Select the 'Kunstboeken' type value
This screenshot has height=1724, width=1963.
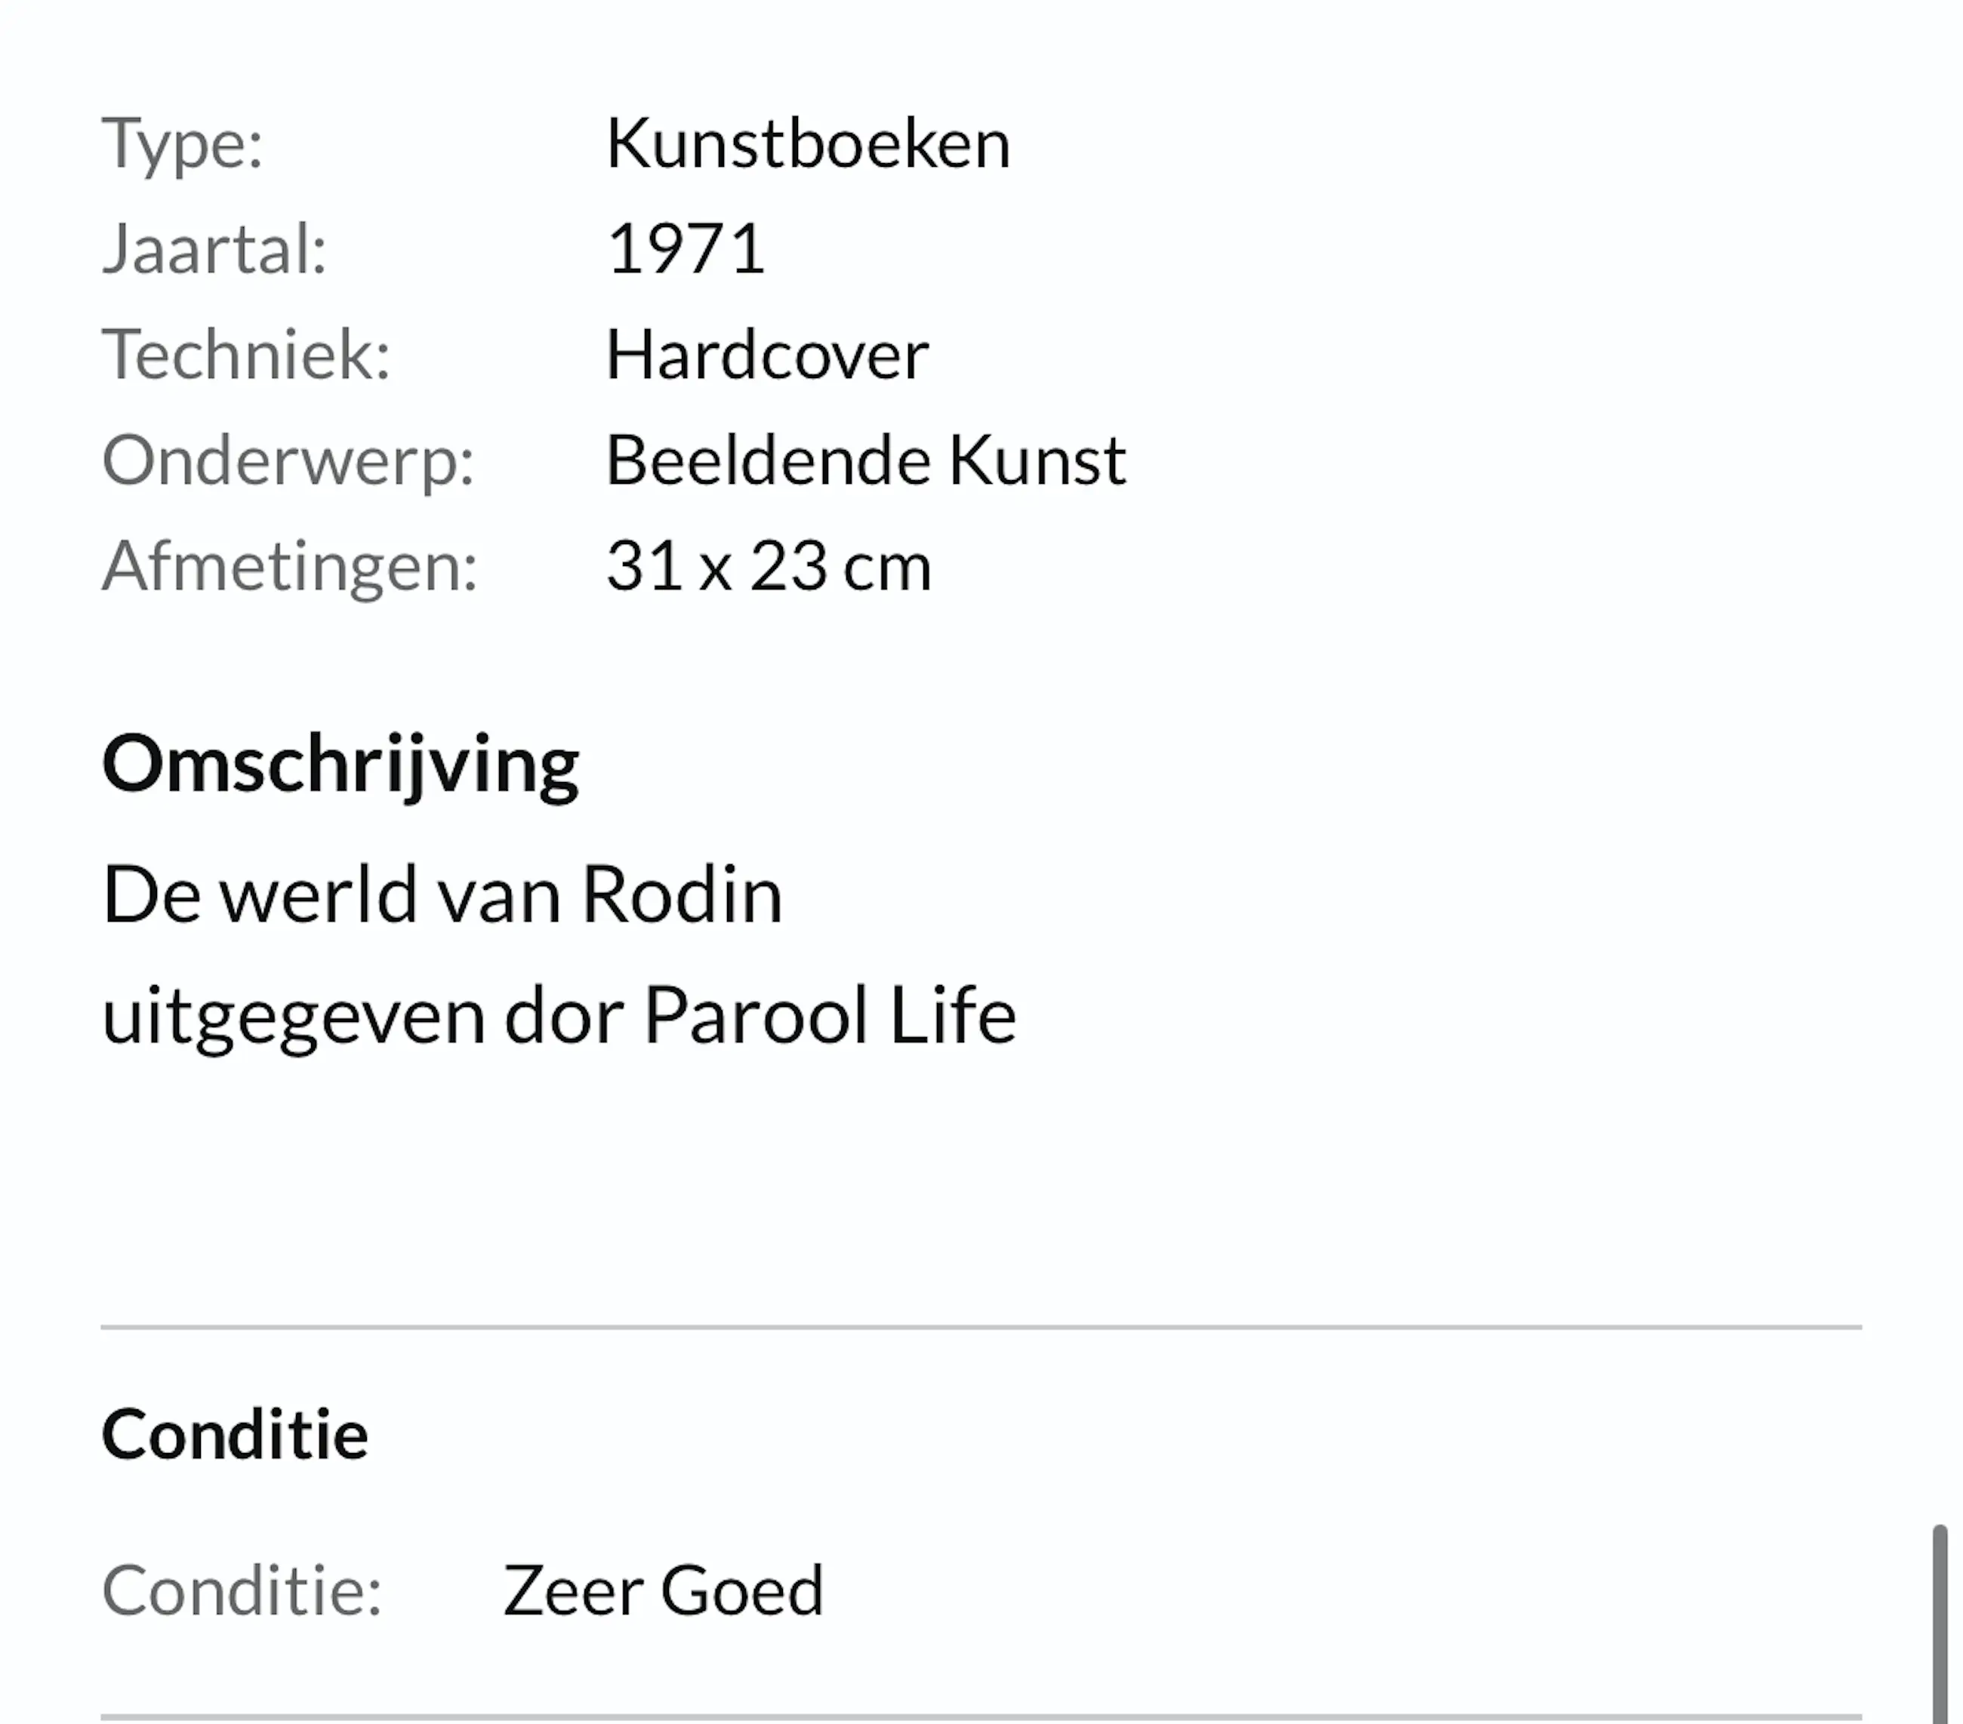click(x=808, y=144)
